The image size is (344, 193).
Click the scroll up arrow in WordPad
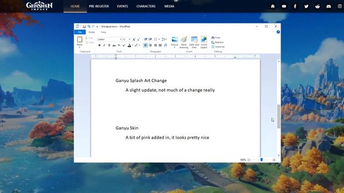click(278, 62)
